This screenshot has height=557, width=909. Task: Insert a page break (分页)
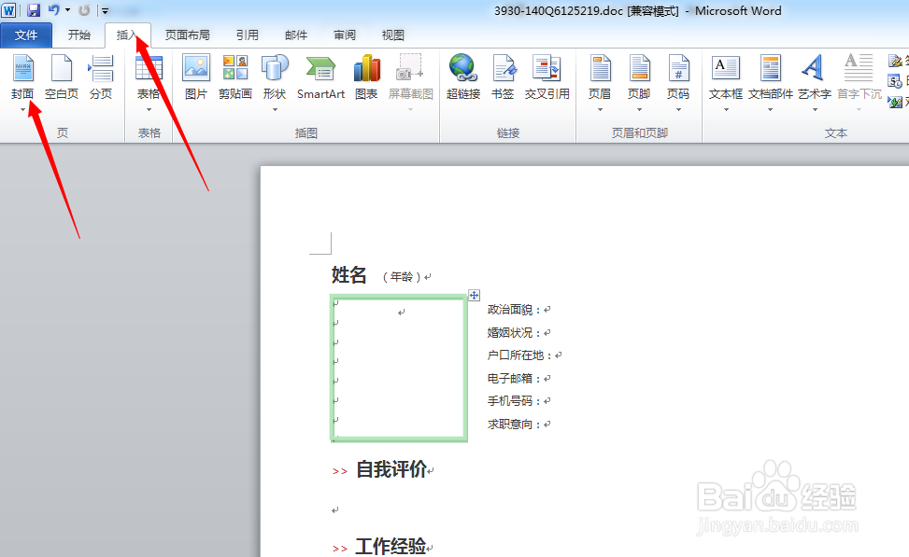(101, 77)
